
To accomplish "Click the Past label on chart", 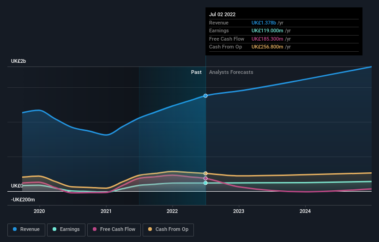I will tap(196, 73).
